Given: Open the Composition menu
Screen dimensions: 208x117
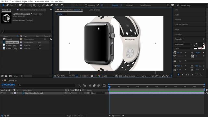Looking at the screenshot, I should (15, 1).
